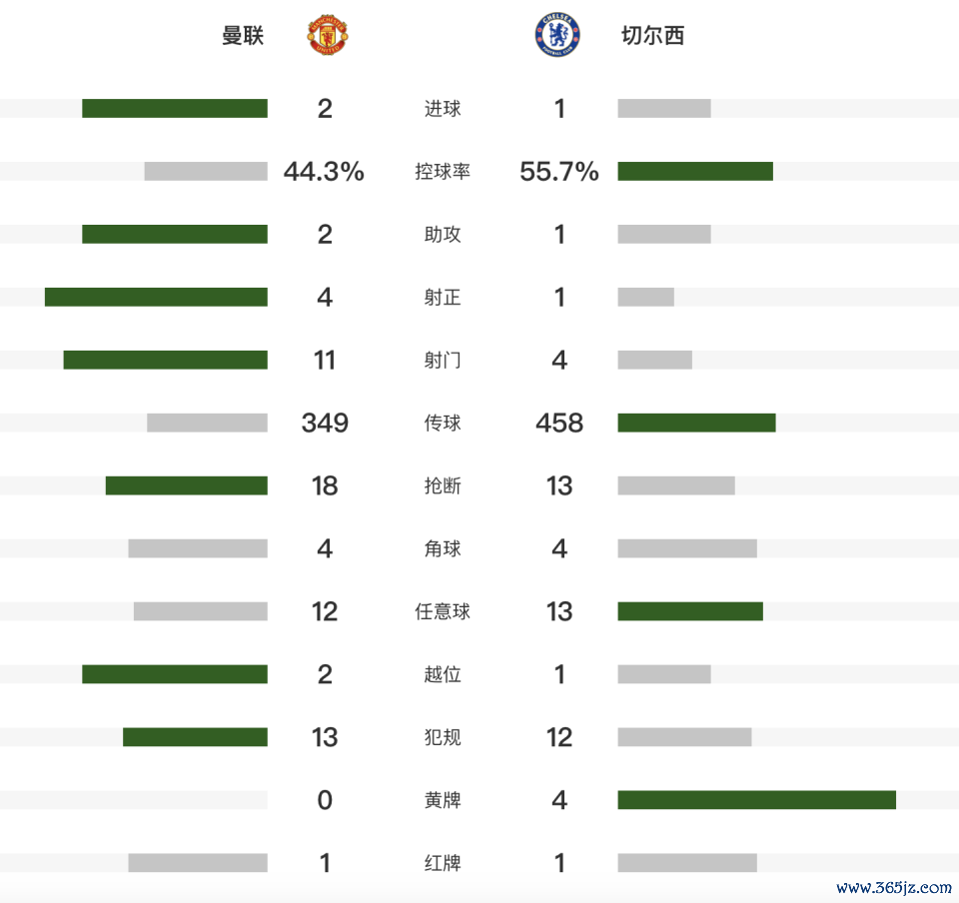Viewport: 959px width, 903px height.
Task: Click Manchester United's 44.3% possession value
Action: click(324, 172)
